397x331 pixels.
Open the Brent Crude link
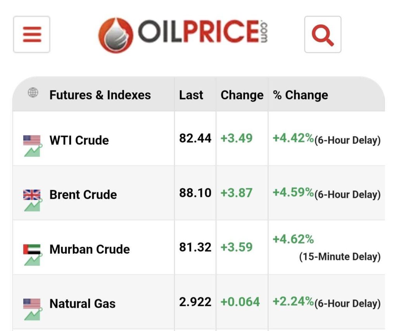[x=83, y=195]
